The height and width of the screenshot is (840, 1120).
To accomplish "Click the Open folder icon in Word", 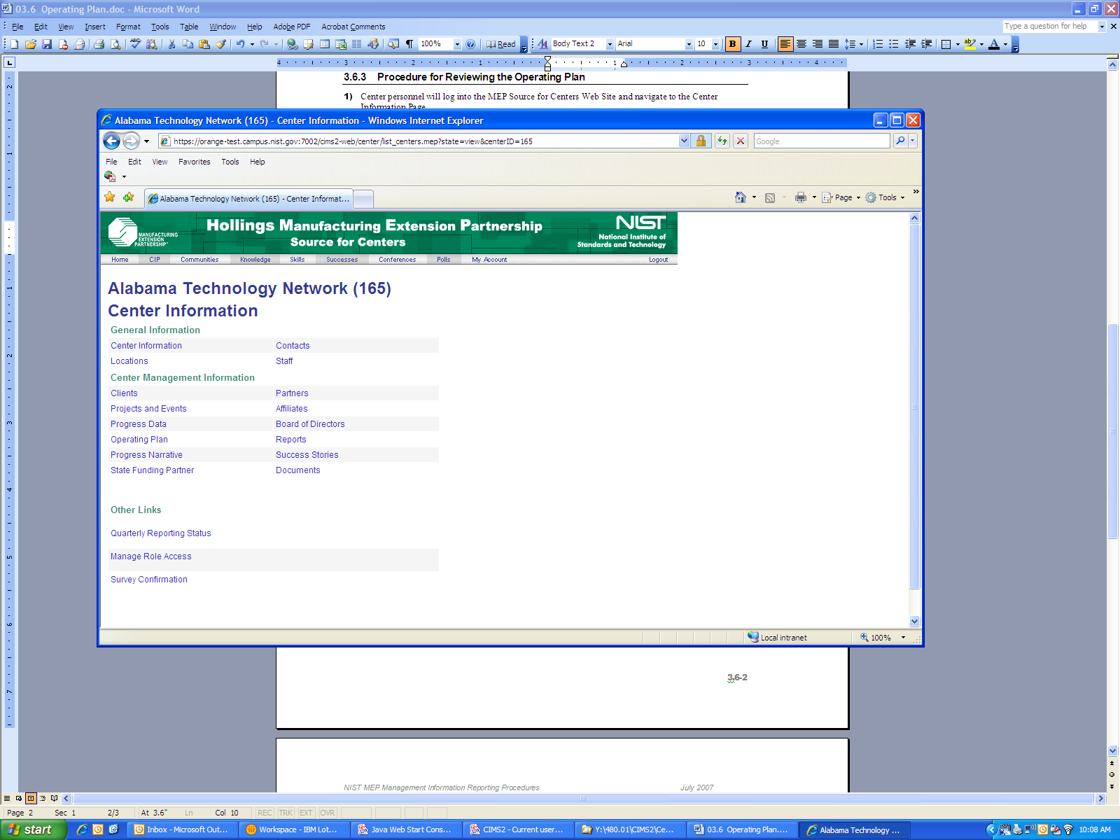I will 31,44.
